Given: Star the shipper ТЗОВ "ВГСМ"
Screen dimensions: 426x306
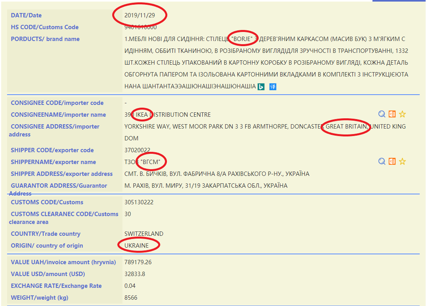Looking at the screenshot, I should click(402, 162).
